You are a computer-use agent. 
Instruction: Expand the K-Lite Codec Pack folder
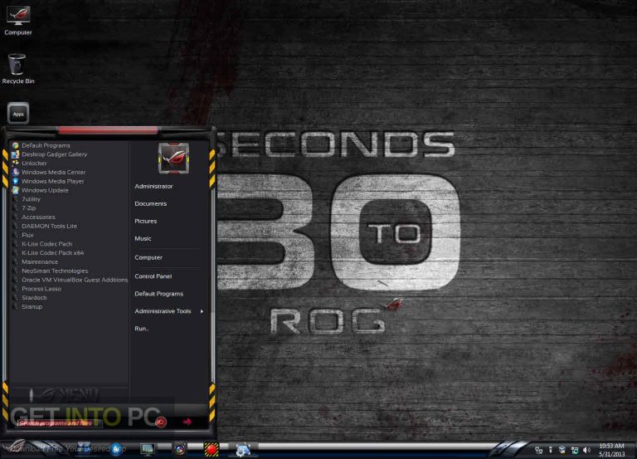(x=42, y=243)
